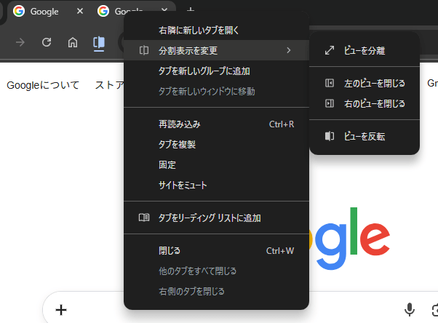Close the first Google tab
Viewport: 438px width, 323px height.
coord(80,11)
